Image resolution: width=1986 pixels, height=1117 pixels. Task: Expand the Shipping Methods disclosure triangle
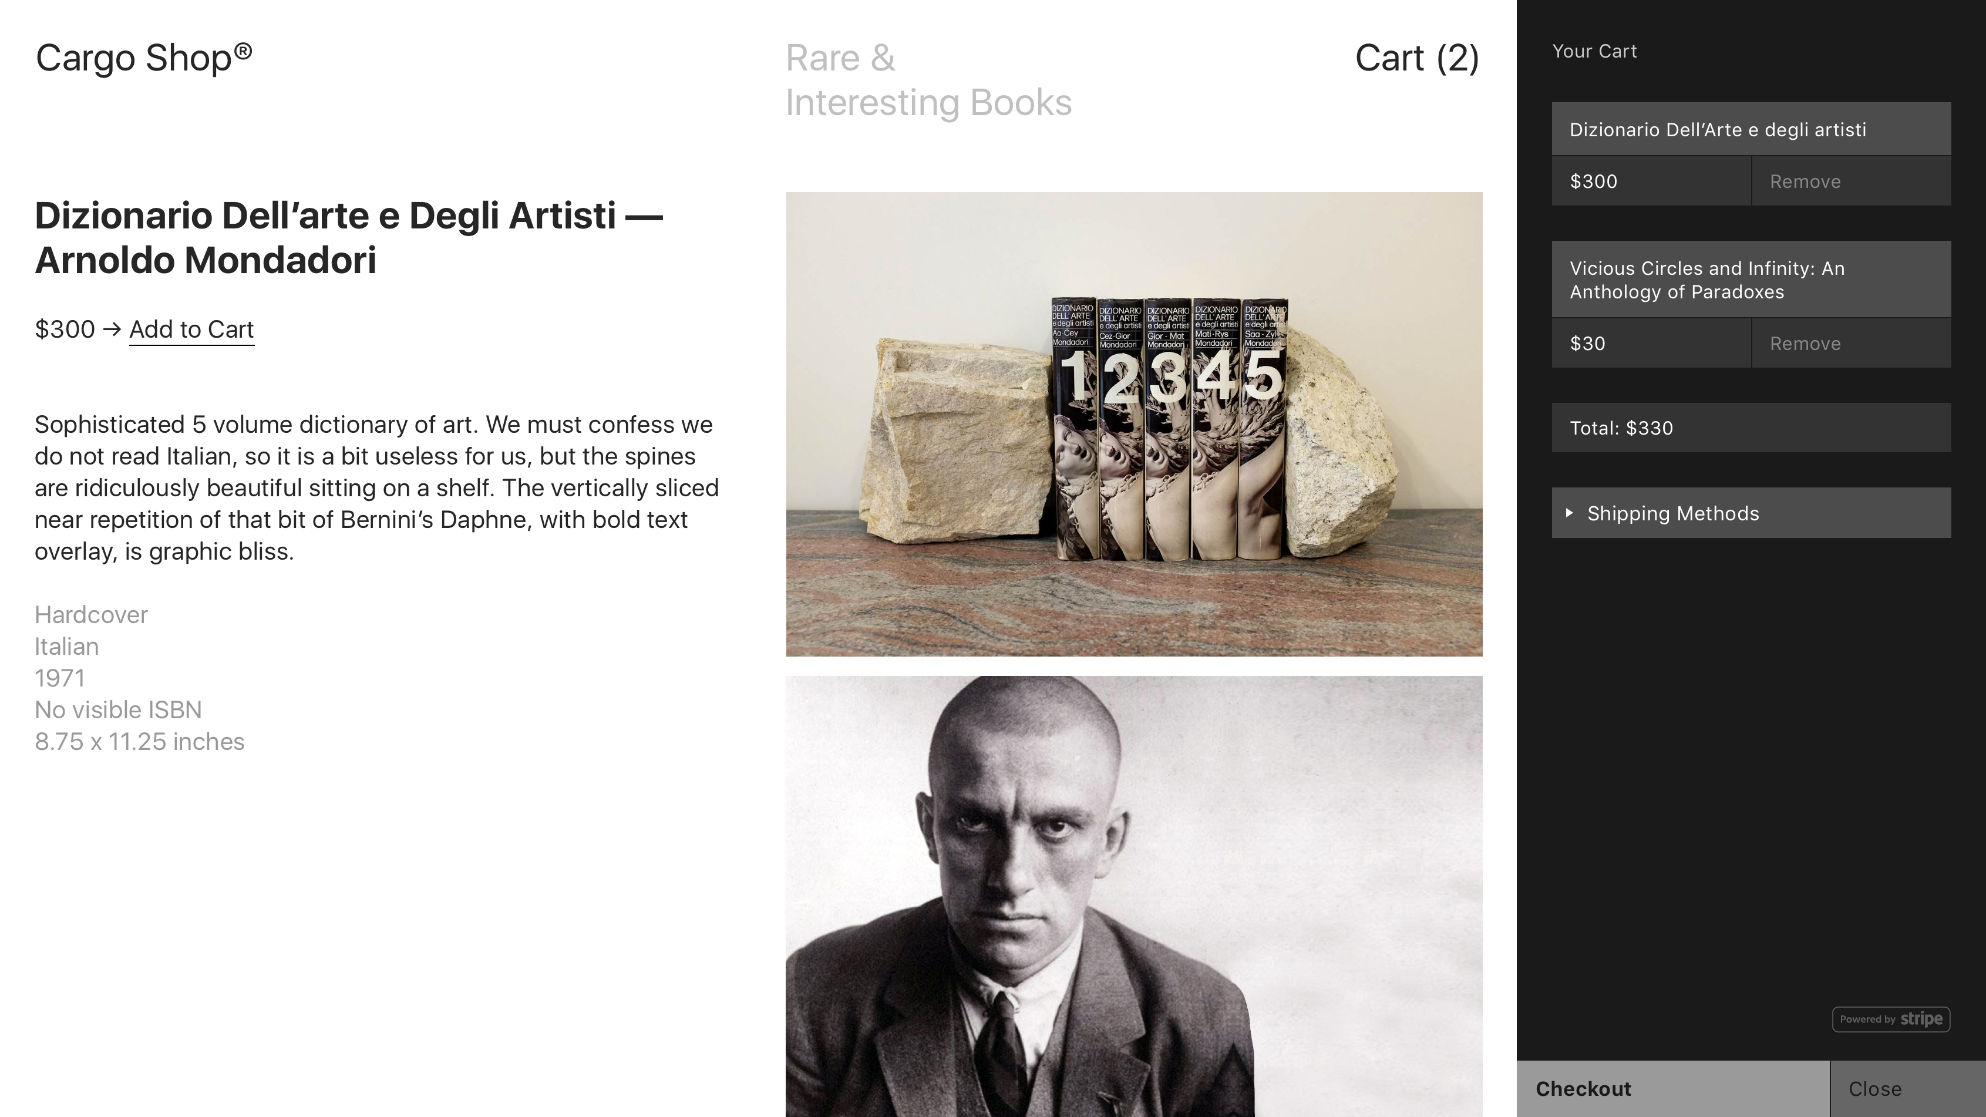pos(1569,513)
